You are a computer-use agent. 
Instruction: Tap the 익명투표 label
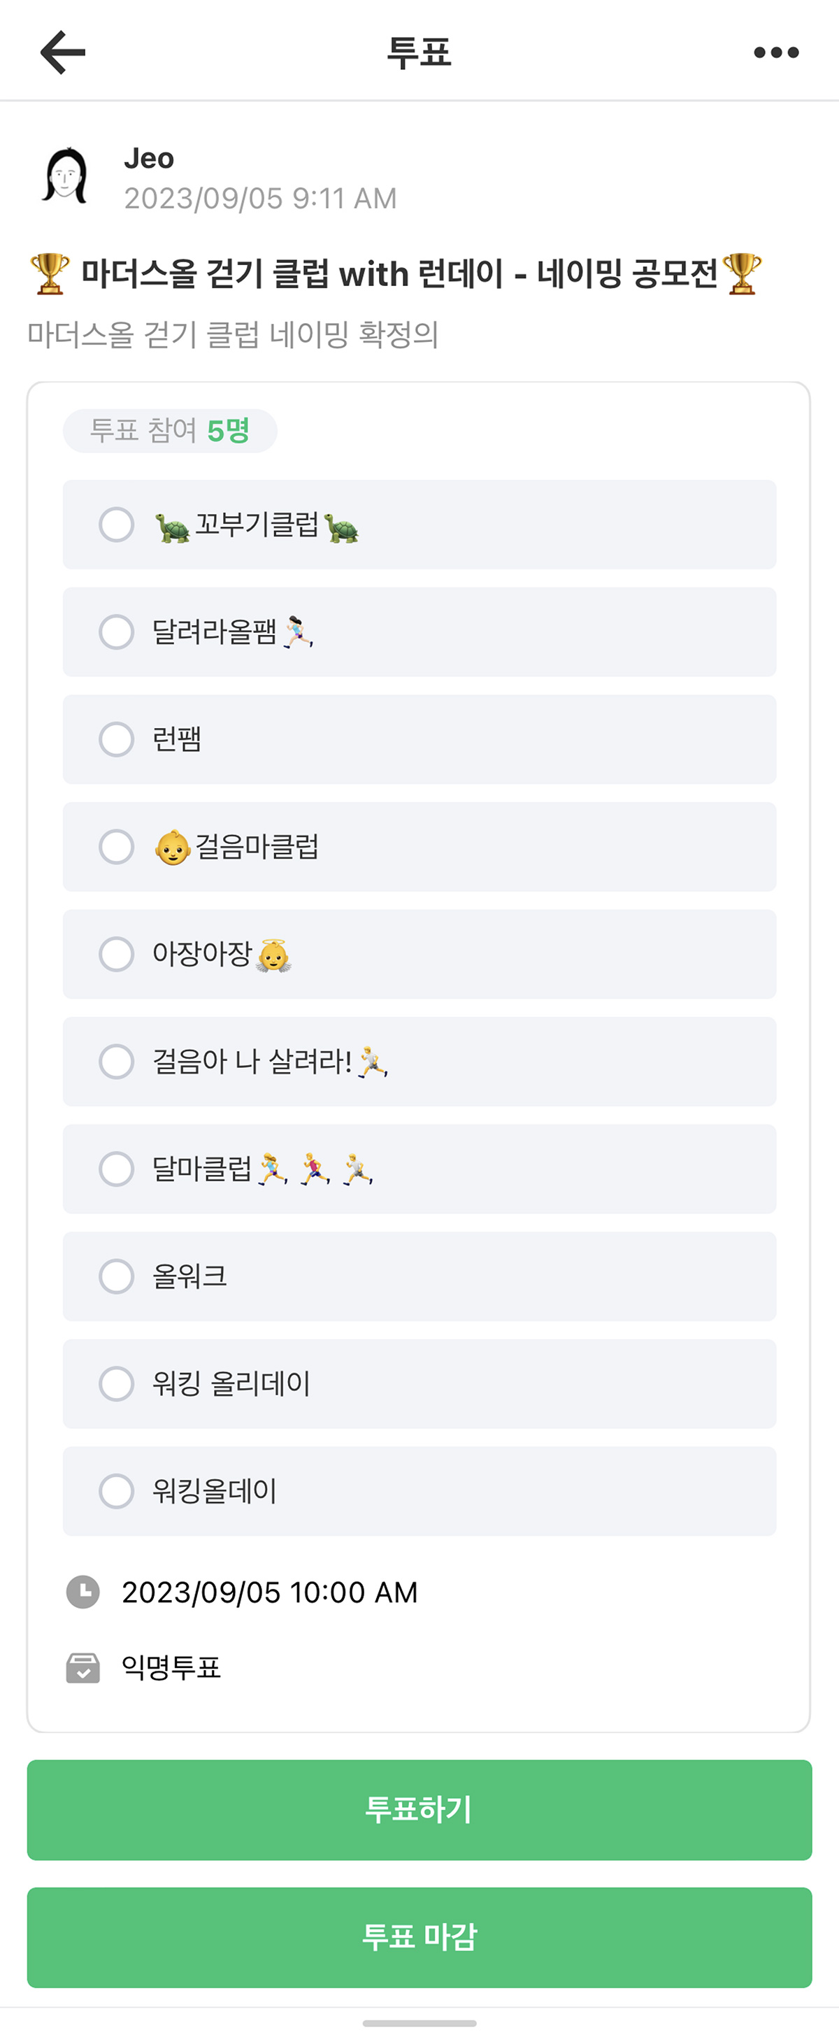(171, 1667)
